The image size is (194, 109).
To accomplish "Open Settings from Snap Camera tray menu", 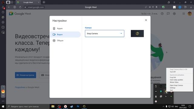I will click(172, 88).
